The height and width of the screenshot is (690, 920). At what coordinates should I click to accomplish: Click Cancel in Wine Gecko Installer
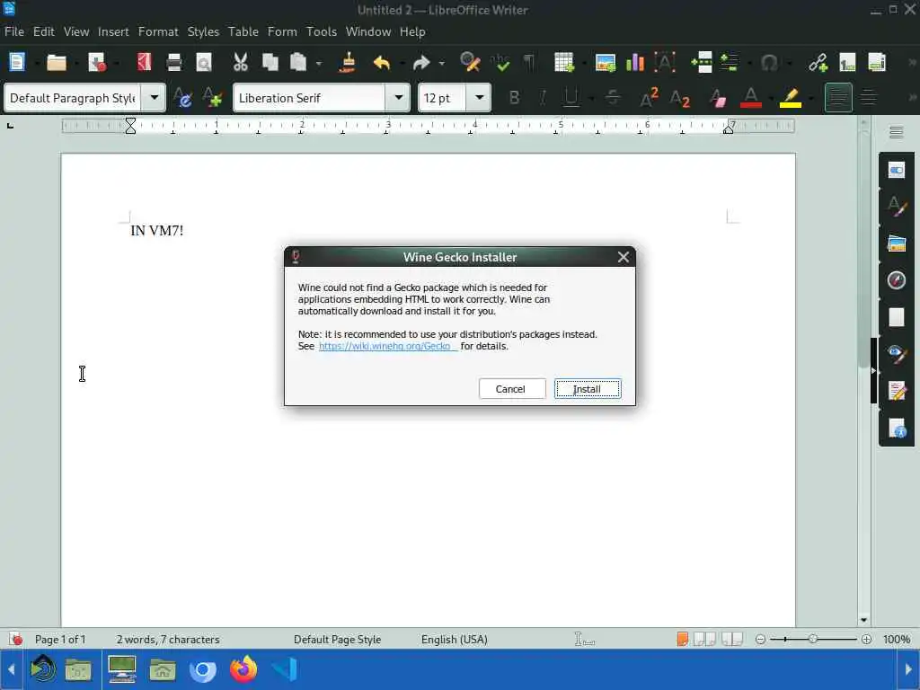click(x=511, y=389)
